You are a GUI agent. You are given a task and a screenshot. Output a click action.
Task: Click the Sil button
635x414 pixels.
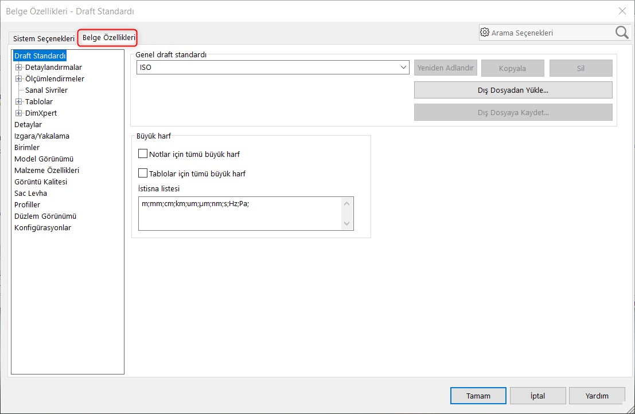(x=581, y=68)
